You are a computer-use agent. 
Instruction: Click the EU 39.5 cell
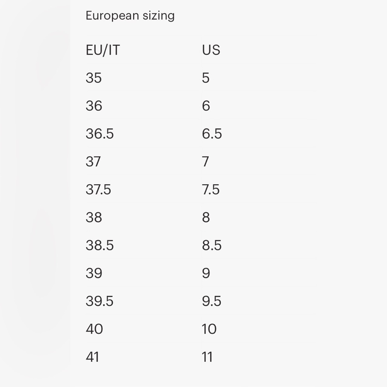99,301
